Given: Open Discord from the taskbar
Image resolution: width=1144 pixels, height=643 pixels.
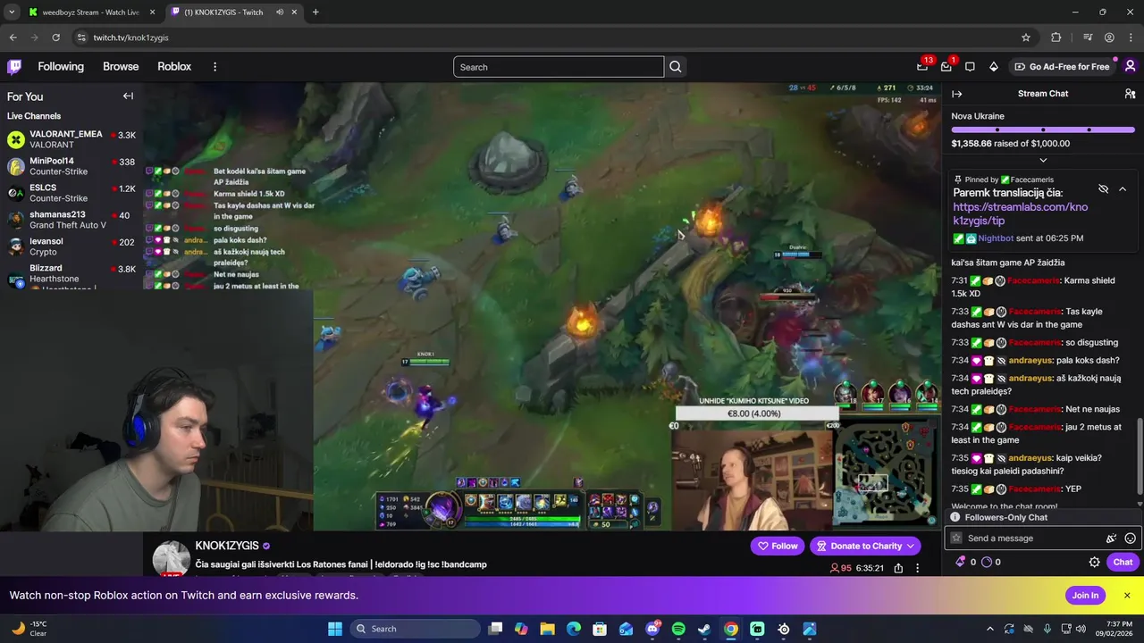Looking at the screenshot, I should [x=652, y=629].
